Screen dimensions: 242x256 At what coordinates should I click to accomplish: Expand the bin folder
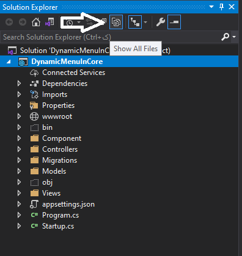tap(19, 127)
